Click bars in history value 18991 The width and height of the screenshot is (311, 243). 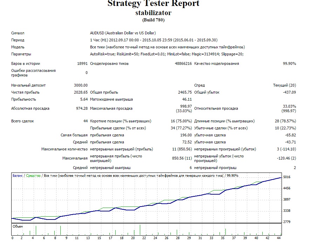click(82, 64)
